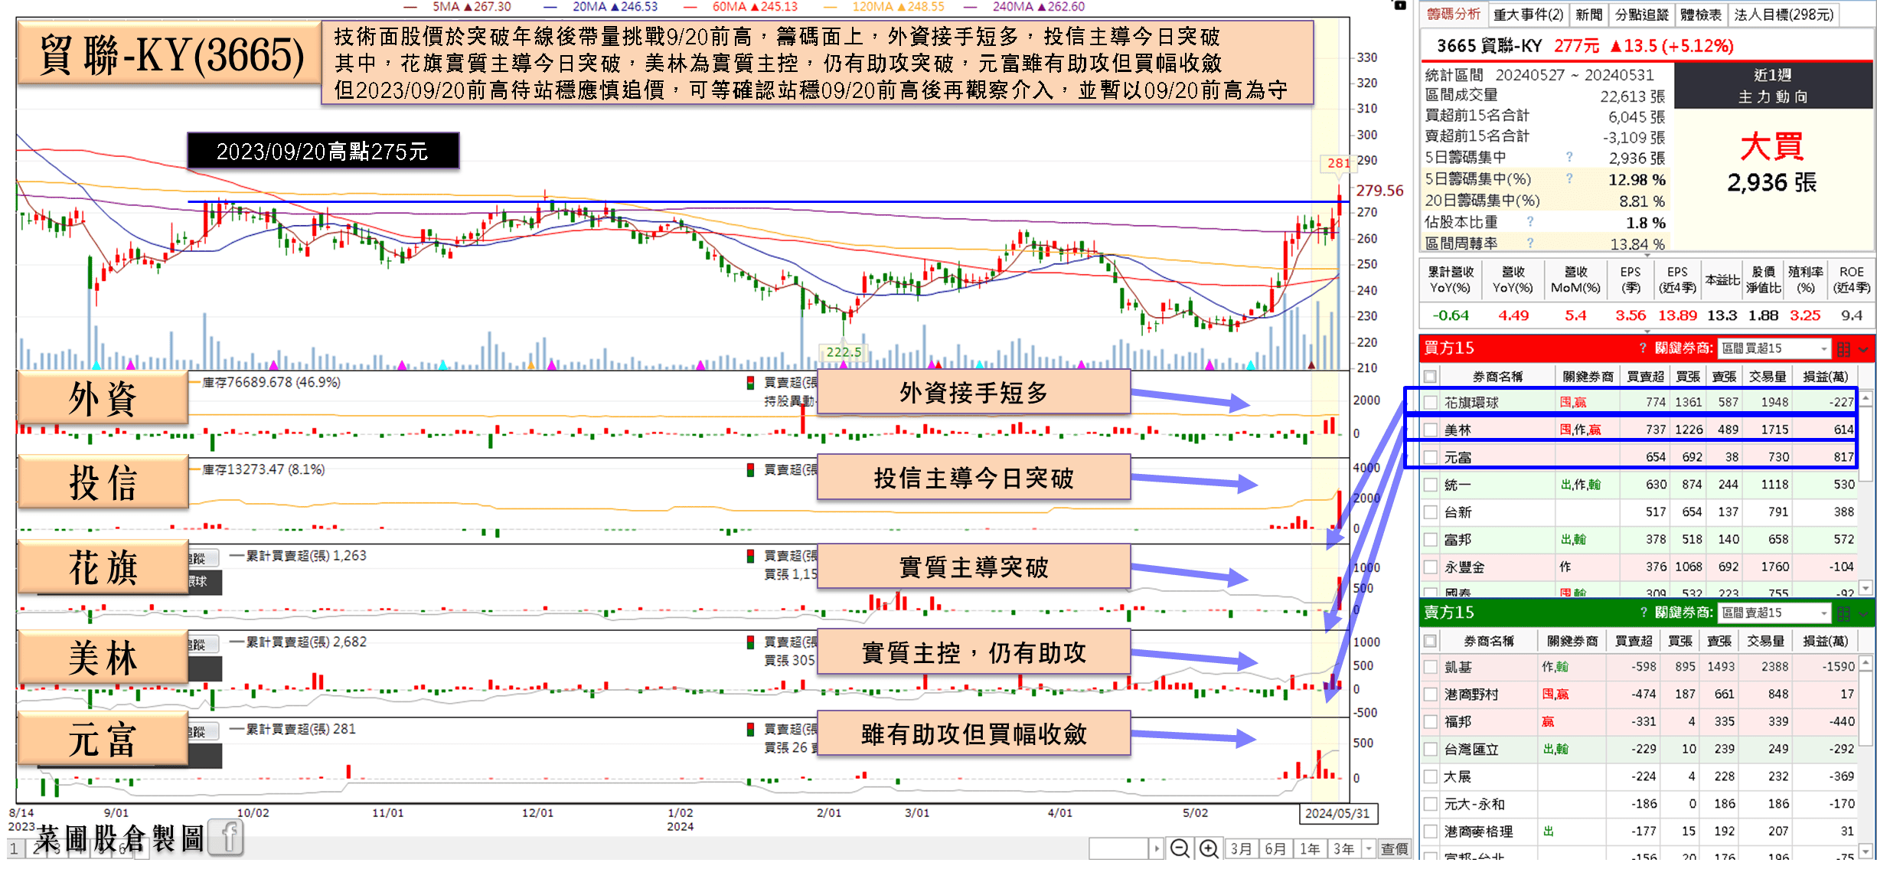Click the buyer table scrollbar down arrow
The image size is (1877, 879).
pyautogui.click(x=1866, y=588)
